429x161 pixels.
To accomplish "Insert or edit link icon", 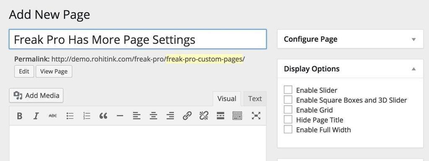I will tap(187, 116).
